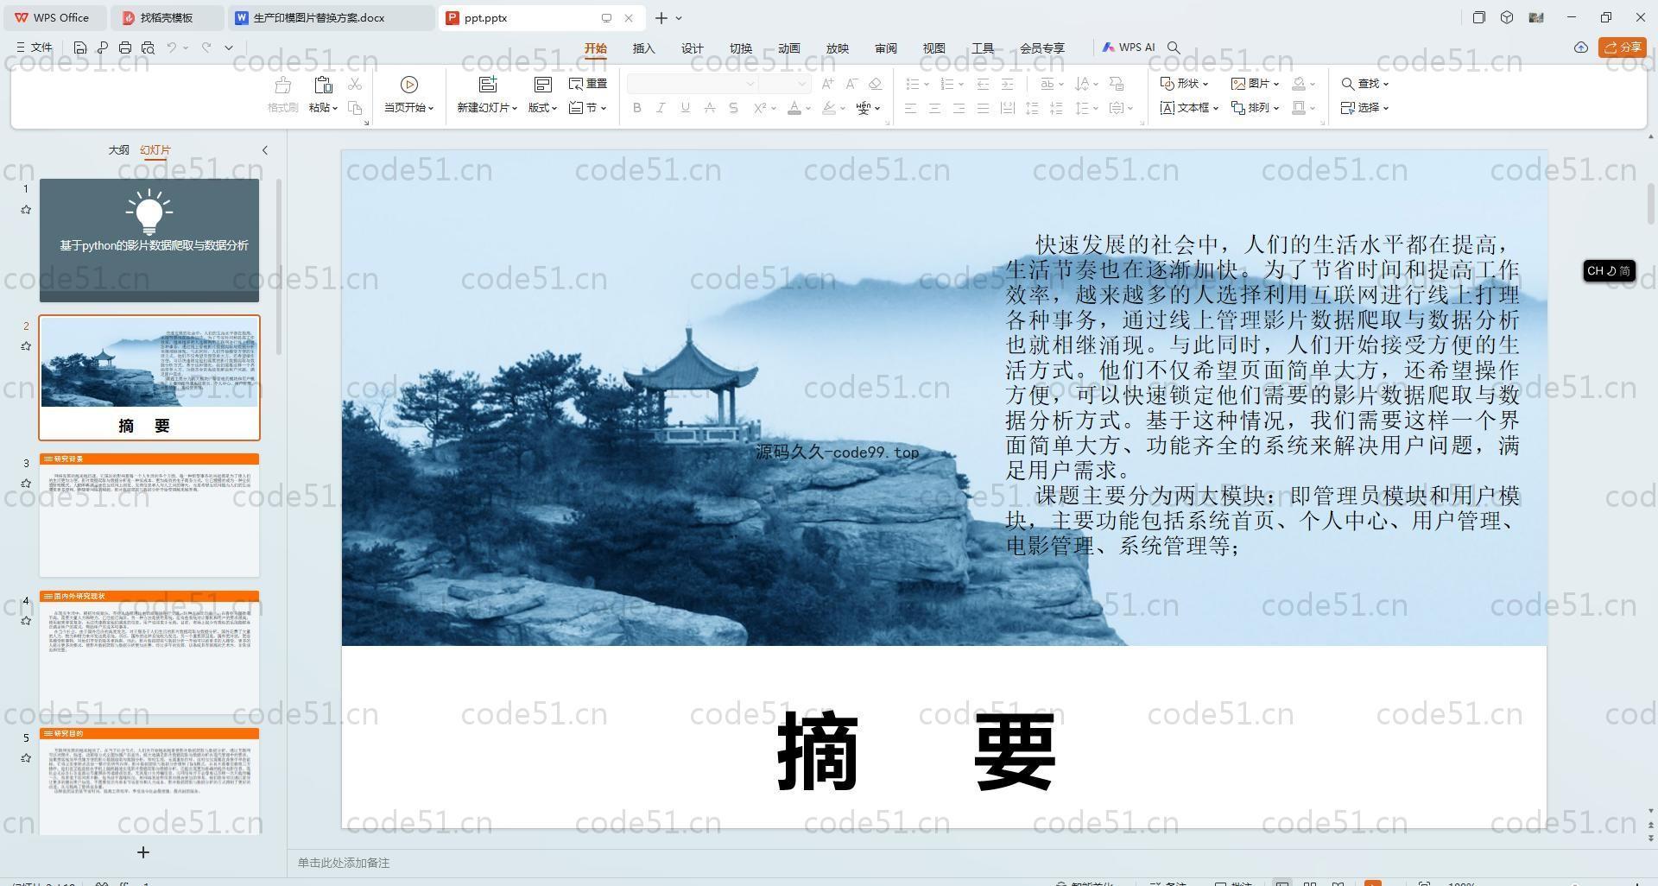Toggle Italic formatting
Viewport: 1658px width, 886px height.
(661, 108)
